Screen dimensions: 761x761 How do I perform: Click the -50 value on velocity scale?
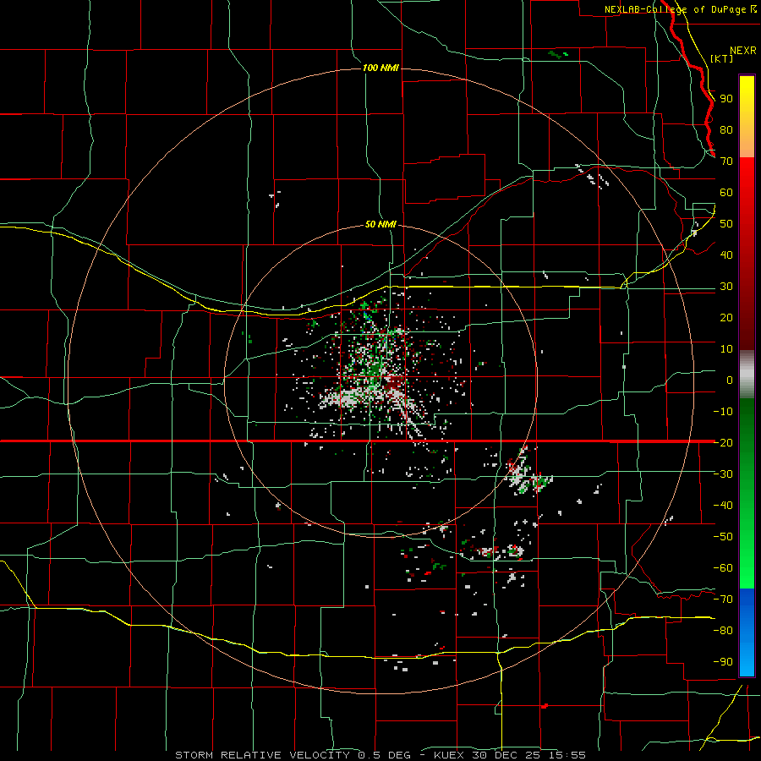click(x=723, y=536)
